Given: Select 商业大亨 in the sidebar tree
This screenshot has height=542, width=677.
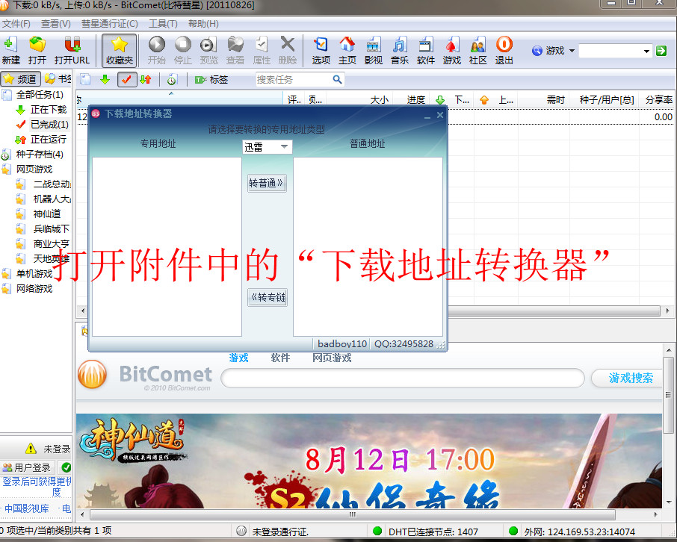Looking at the screenshot, I should pos(52,244).
